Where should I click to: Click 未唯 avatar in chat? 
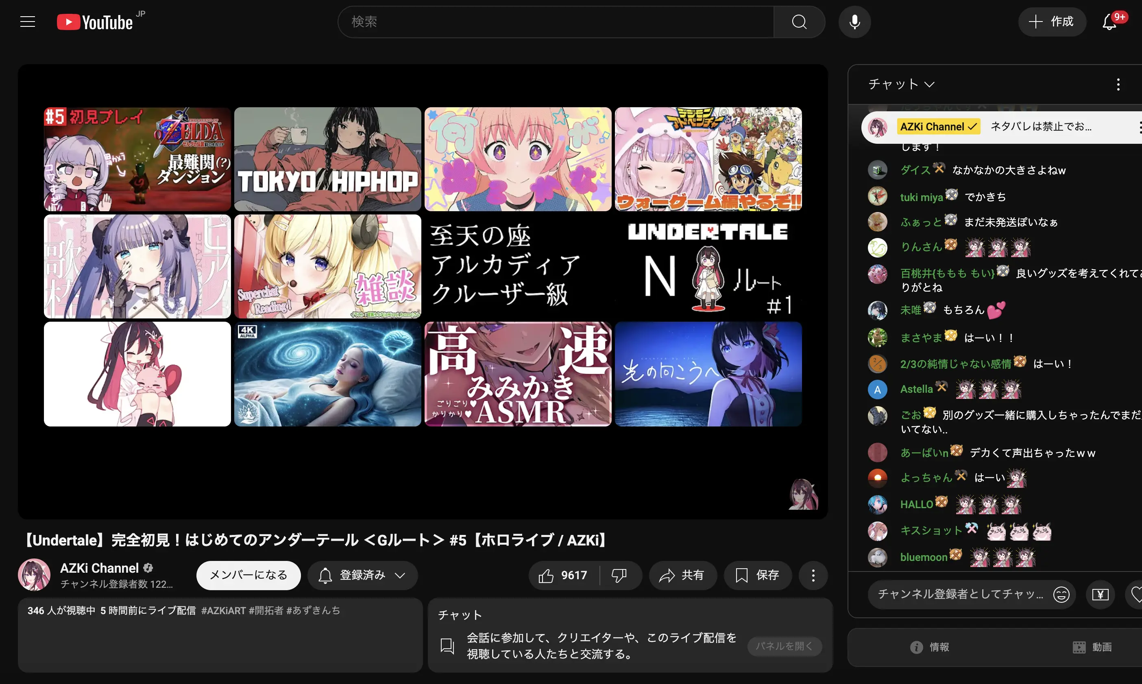(877, 310)
